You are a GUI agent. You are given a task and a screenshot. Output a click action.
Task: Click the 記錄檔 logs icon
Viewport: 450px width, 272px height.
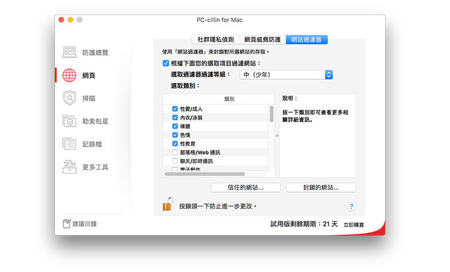coord(70,144)
